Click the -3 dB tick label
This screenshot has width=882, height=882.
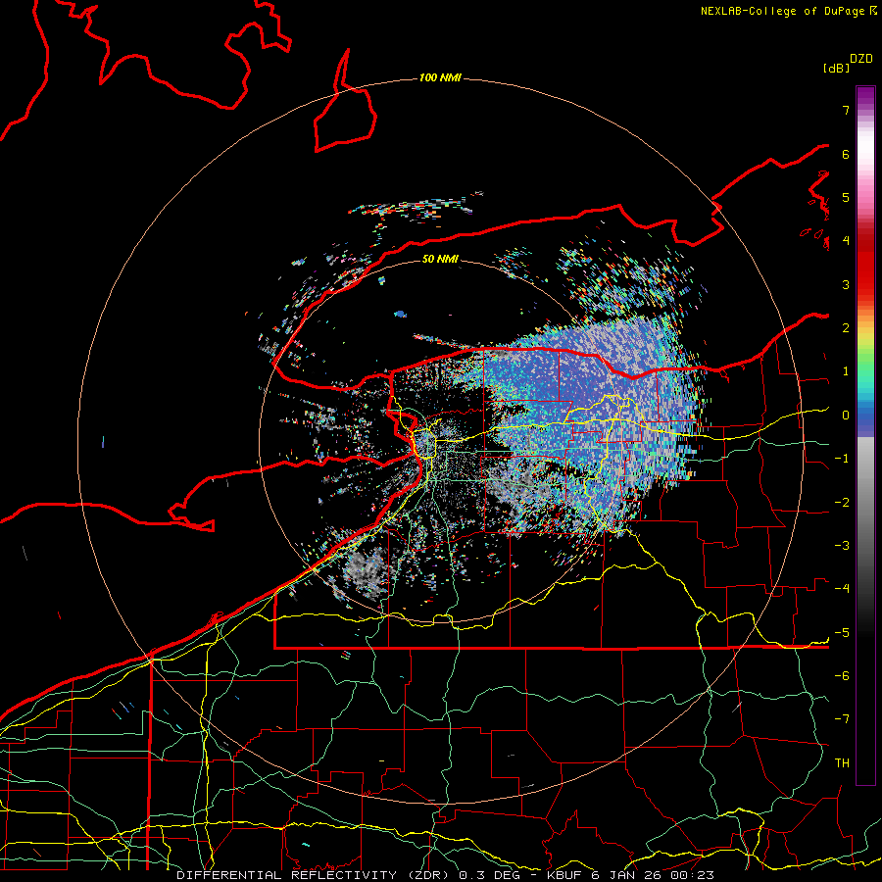tap(842, 546)
